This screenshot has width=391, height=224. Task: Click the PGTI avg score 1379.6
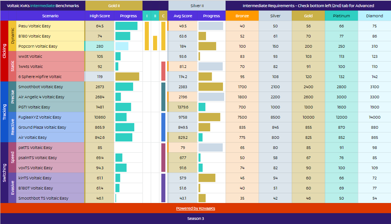pos(183,107)
